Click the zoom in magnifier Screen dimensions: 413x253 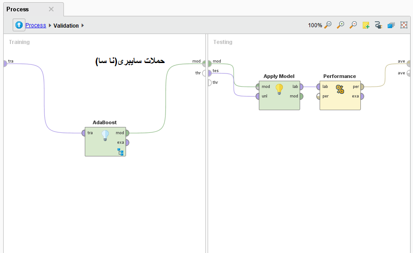[340, 25]
